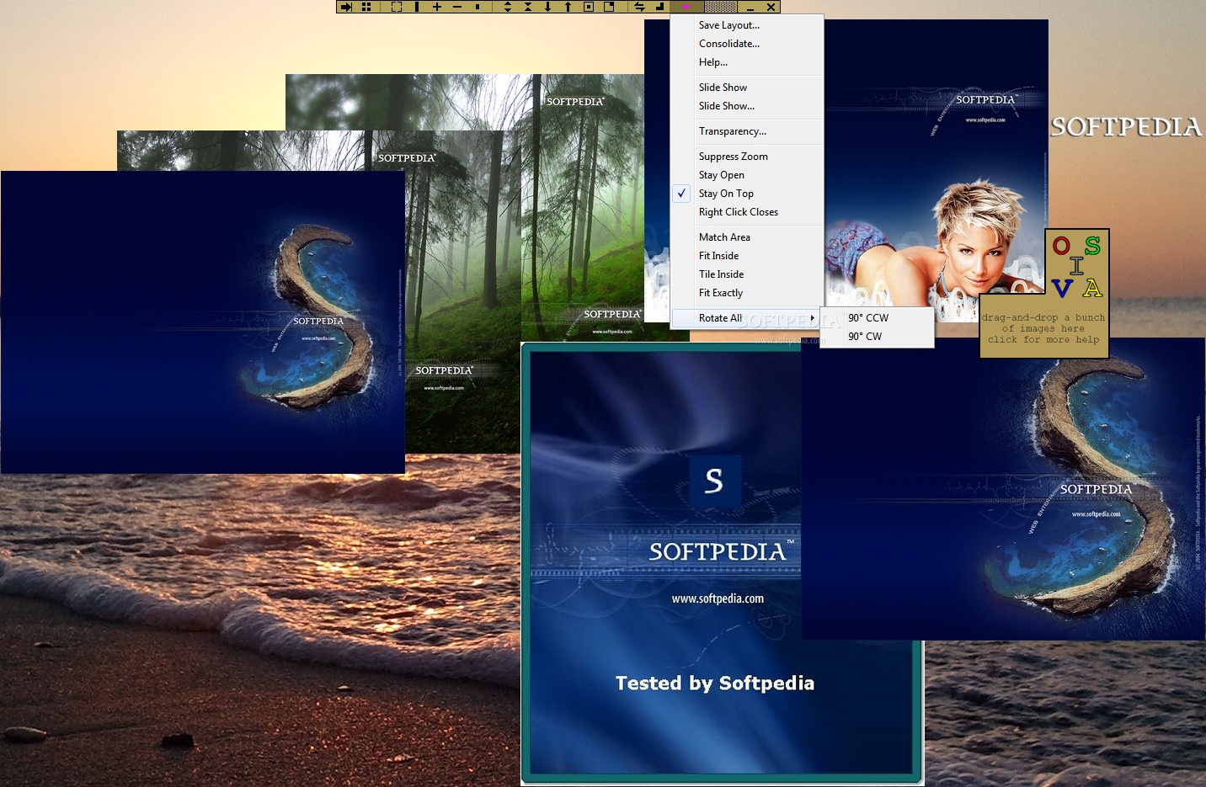
Task: Choose 90° CW rotation
Action: coord(877,337)
